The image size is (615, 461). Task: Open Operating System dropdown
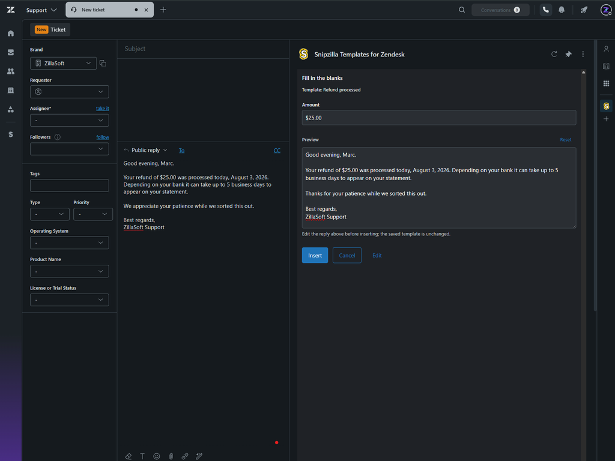pyautogui.click(x=70, y=243)
